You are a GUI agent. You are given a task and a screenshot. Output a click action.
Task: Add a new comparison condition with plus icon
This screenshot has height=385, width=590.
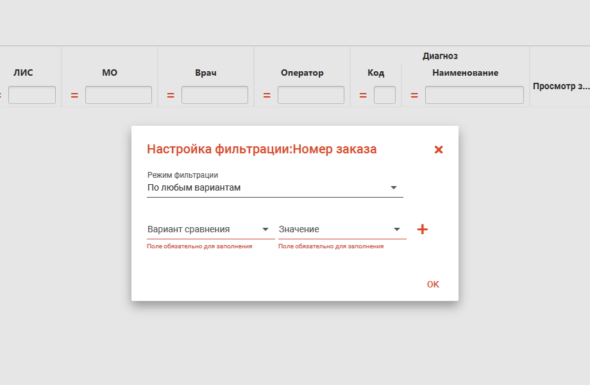click(423, 229)
